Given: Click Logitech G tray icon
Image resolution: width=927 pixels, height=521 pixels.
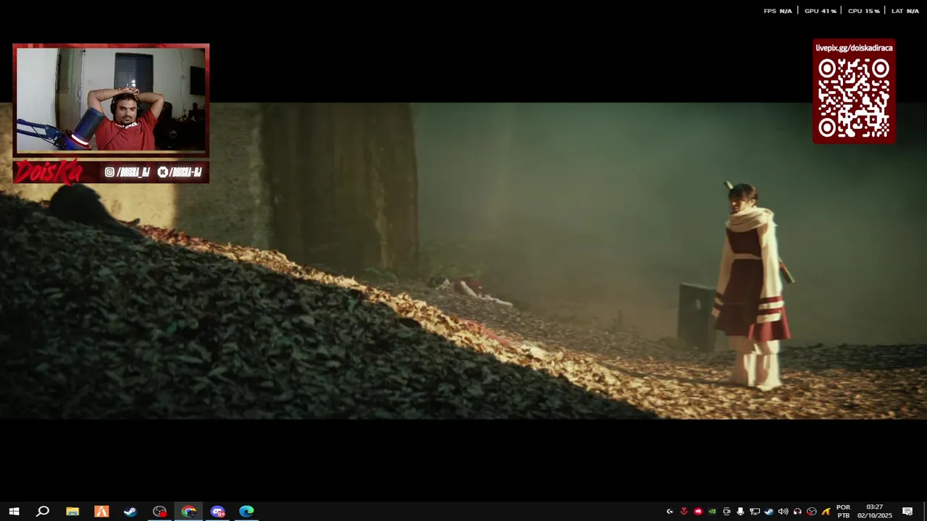Looking at the screenshot, I should 670,512.
